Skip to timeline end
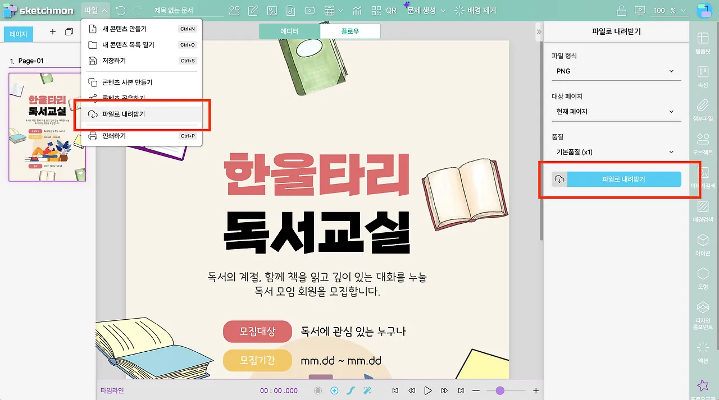 [461, 390]
